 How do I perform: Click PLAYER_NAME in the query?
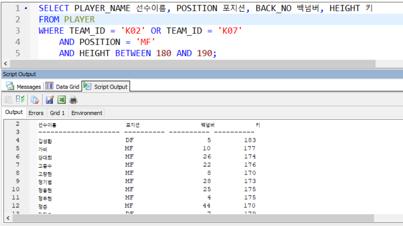(102, 8)
